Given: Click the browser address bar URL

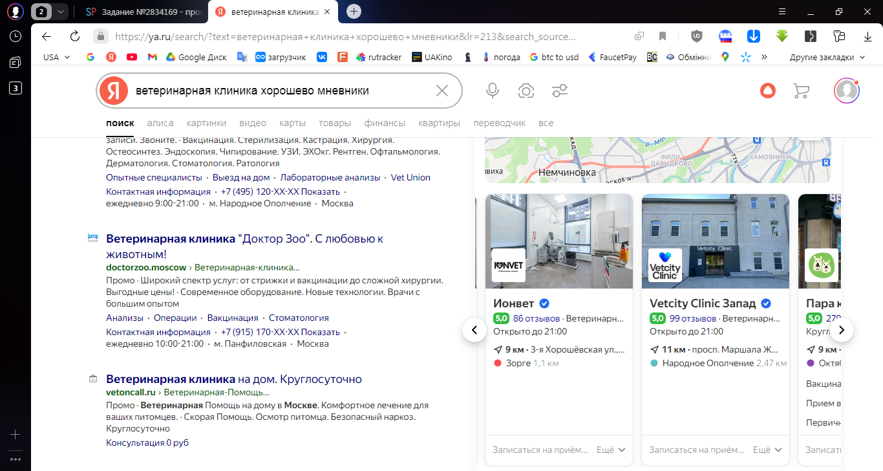Looking at the screenshot, I should coord(345,36).
